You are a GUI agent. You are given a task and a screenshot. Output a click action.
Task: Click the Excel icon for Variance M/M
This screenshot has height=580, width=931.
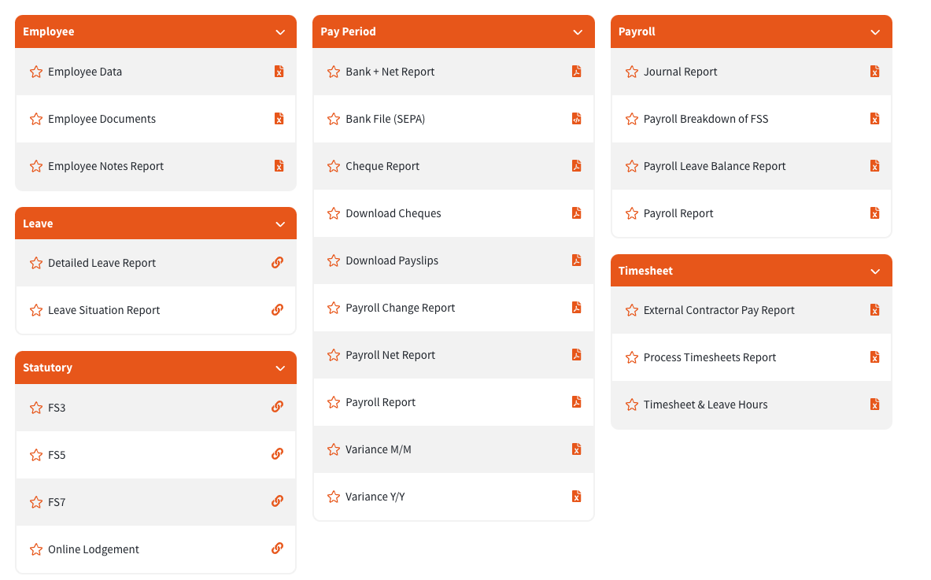click(x=577, y=449)
